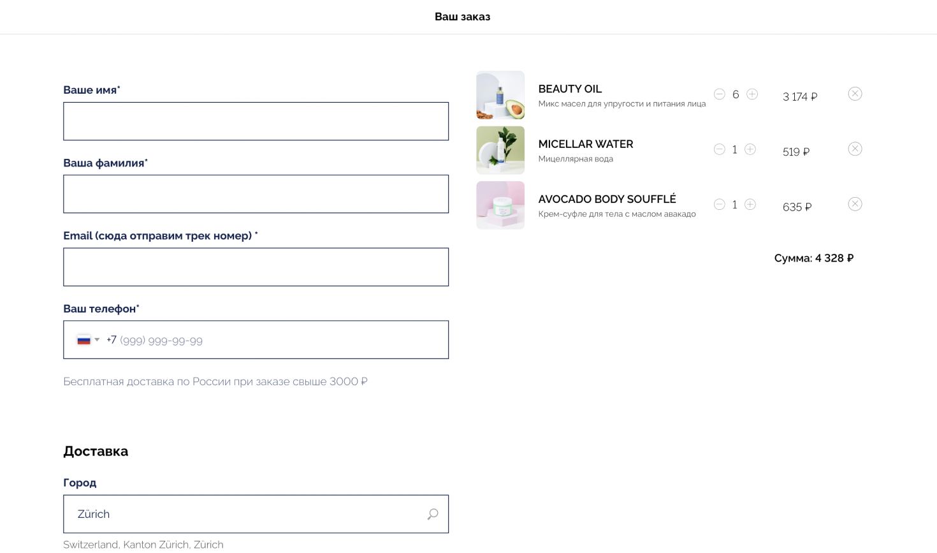Viewport: 937px width, 553px height.
Task: Click the Email input field
Action: (256, 267)
